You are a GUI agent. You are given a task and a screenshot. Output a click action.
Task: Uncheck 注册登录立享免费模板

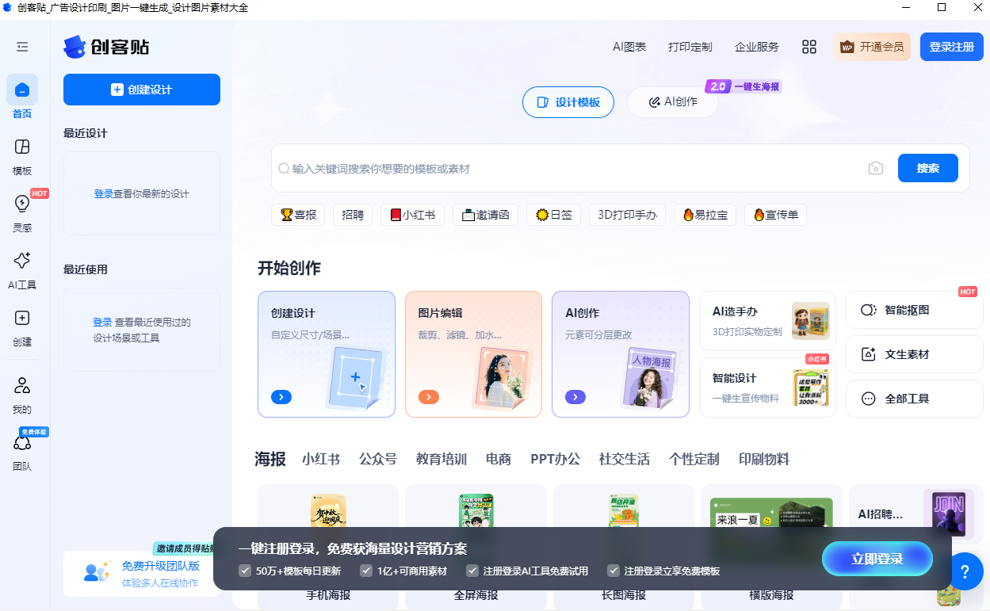[x=613, y=570]
